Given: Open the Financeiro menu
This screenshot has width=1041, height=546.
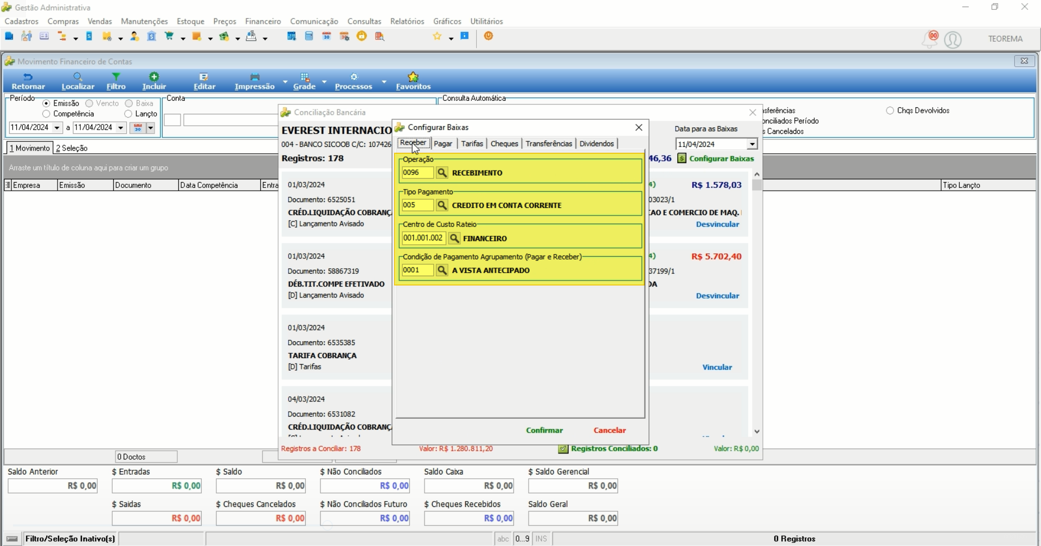Looking at the screenshot, I should pyautogui.click(x=263, y=21).
